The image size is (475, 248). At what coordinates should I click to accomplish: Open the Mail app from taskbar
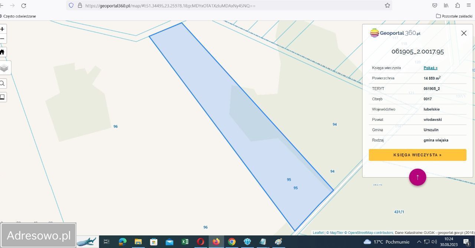point(169,242)
